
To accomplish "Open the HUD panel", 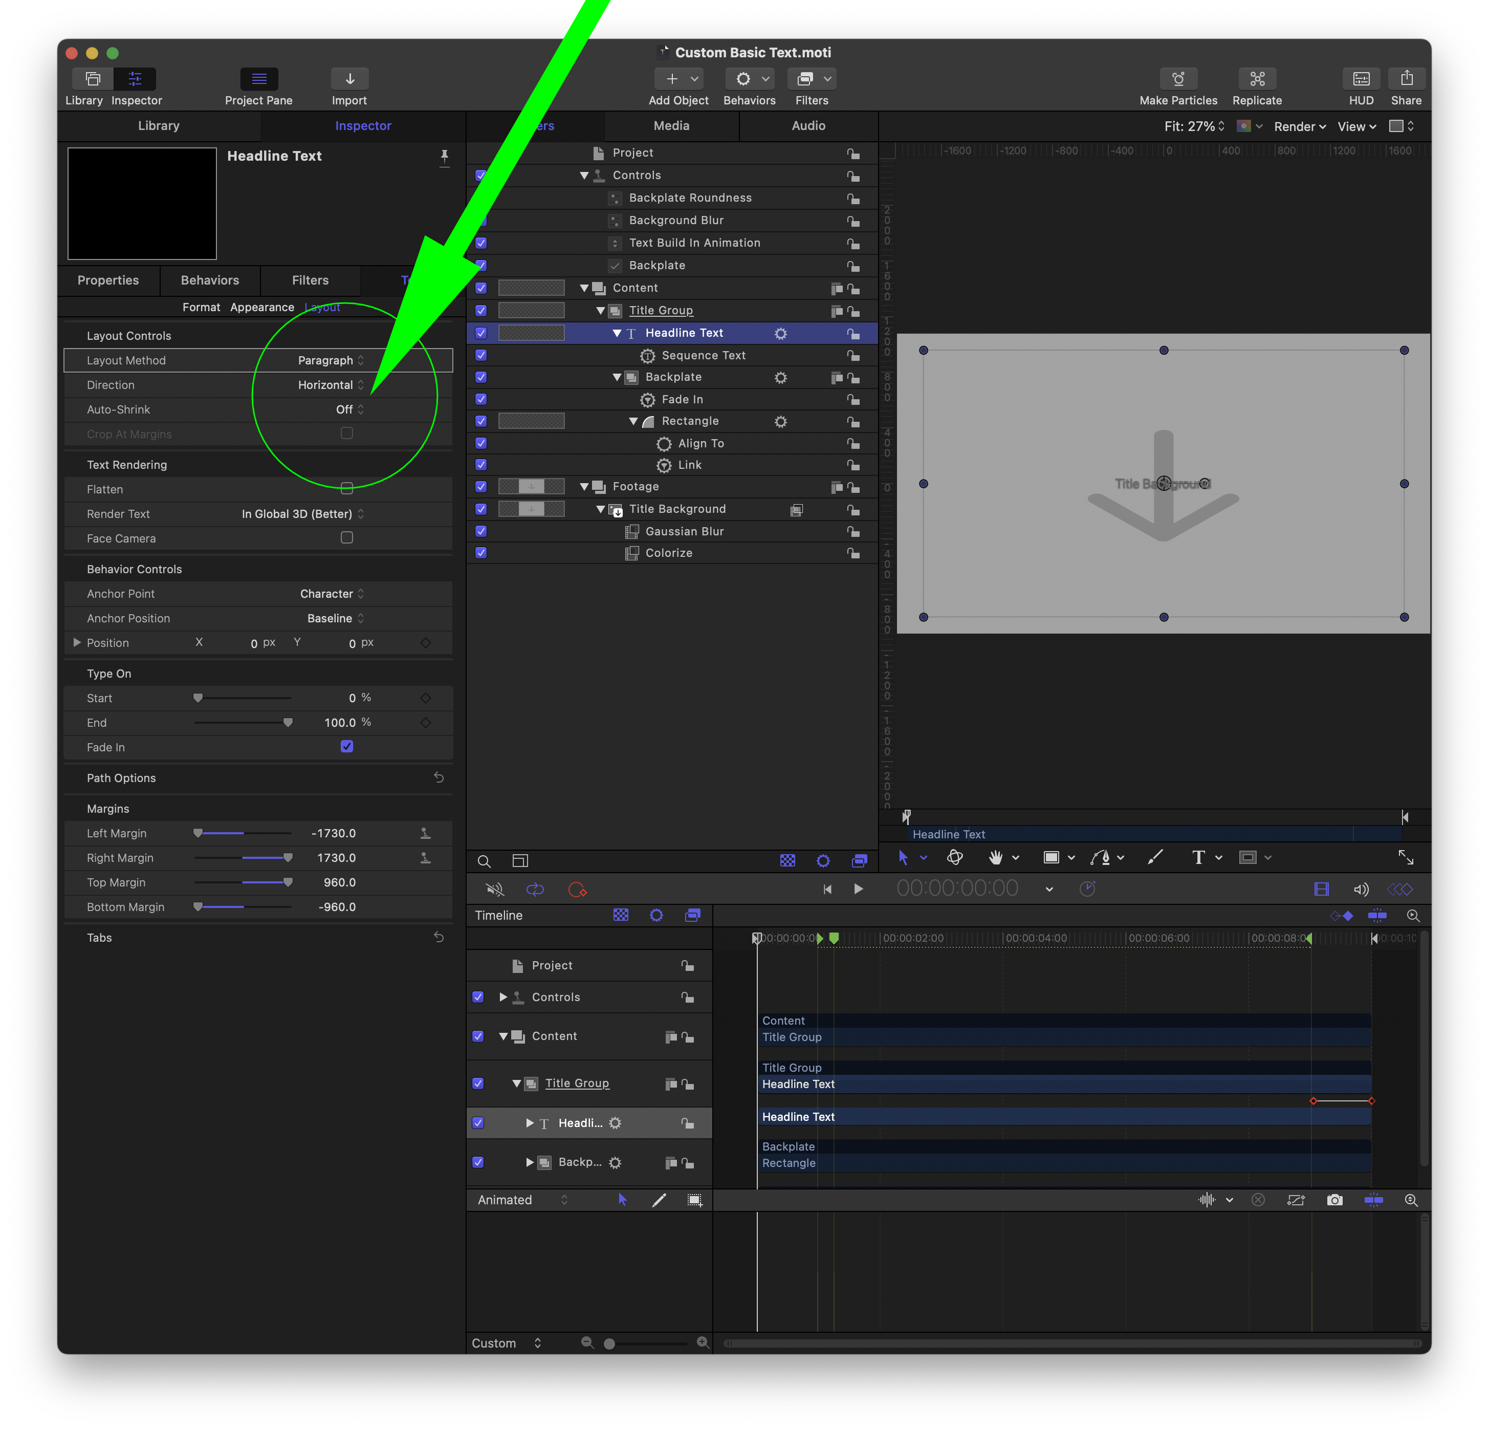I will [1361, 79].
